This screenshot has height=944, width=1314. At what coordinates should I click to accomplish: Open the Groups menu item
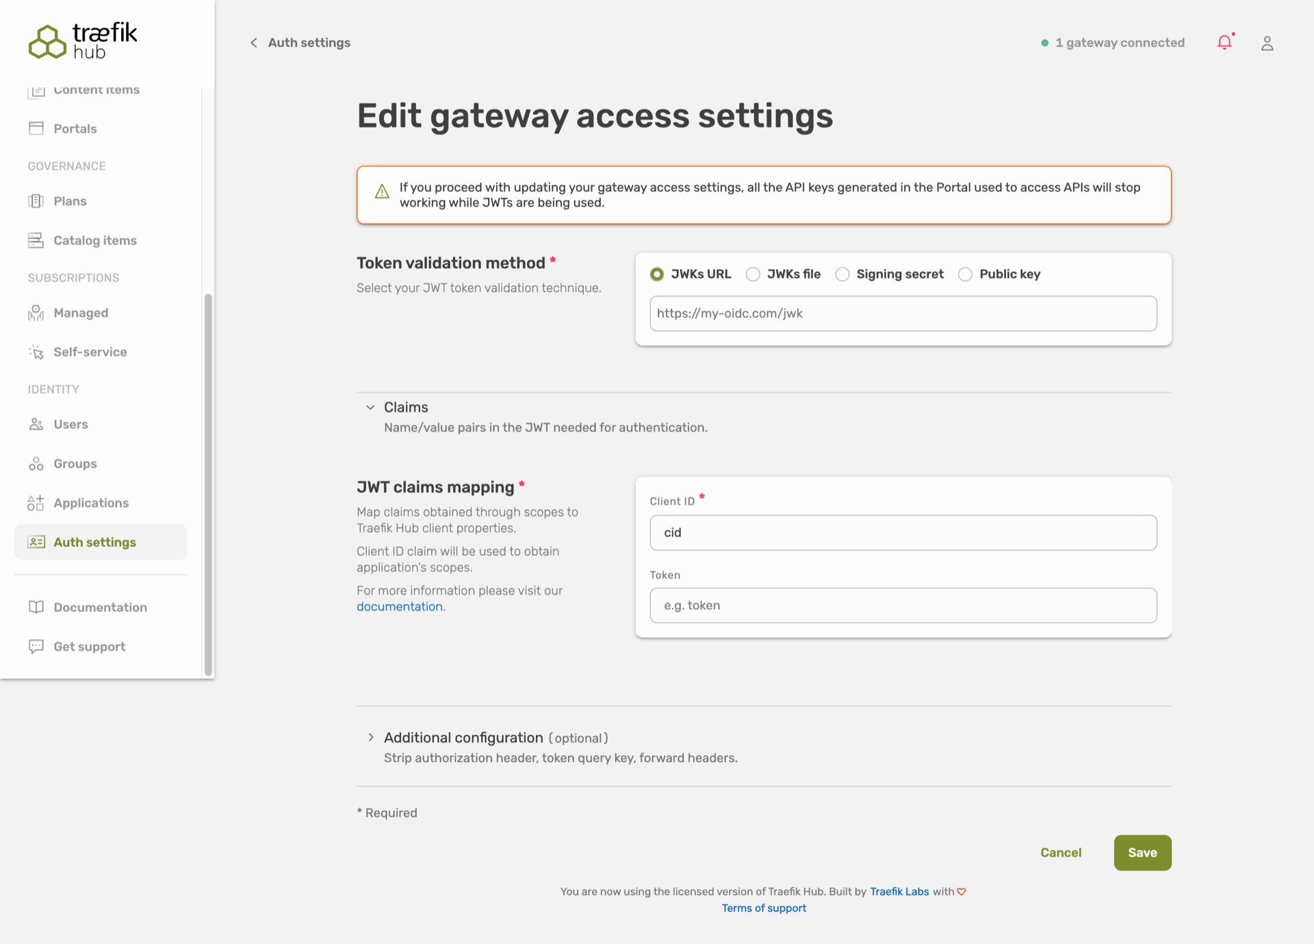[101, 464]
